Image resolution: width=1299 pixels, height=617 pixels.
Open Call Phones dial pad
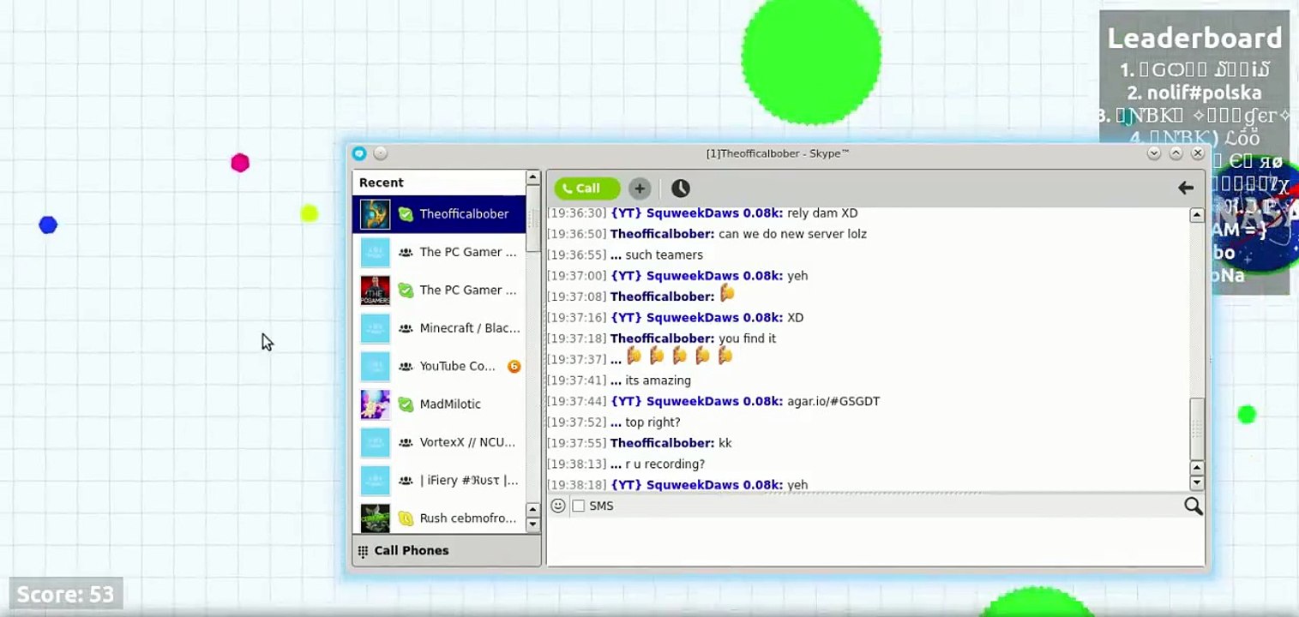coord(446,550)
